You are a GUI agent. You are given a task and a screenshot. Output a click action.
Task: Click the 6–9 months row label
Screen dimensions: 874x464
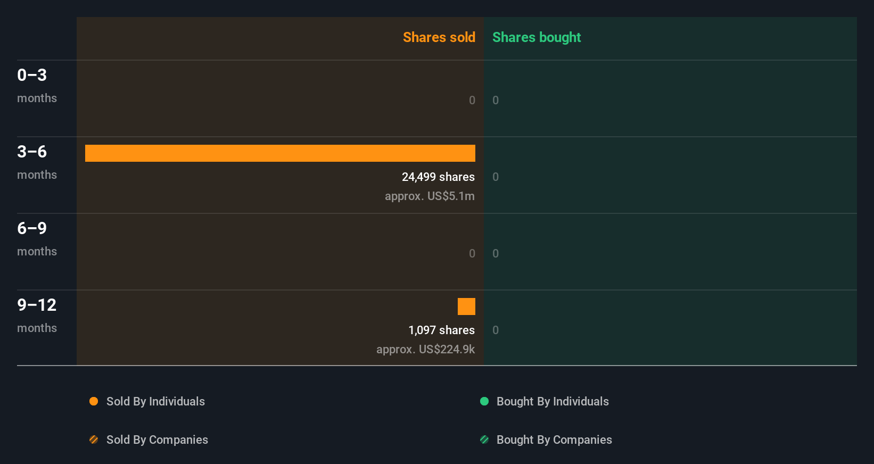[37, 238]
